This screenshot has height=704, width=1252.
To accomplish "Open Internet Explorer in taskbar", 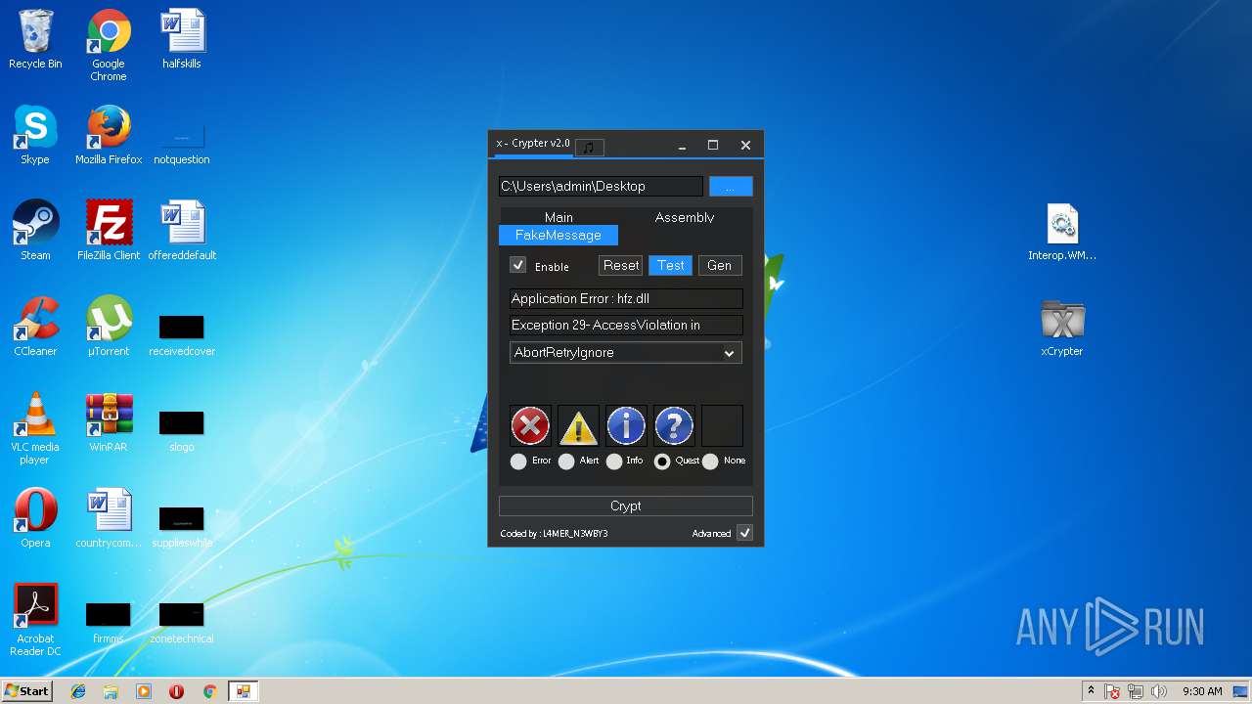I will pyautogui.click(x=78, y=691).
